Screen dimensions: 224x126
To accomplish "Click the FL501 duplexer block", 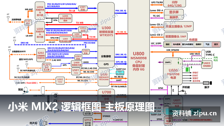I will tap(46, 67).
